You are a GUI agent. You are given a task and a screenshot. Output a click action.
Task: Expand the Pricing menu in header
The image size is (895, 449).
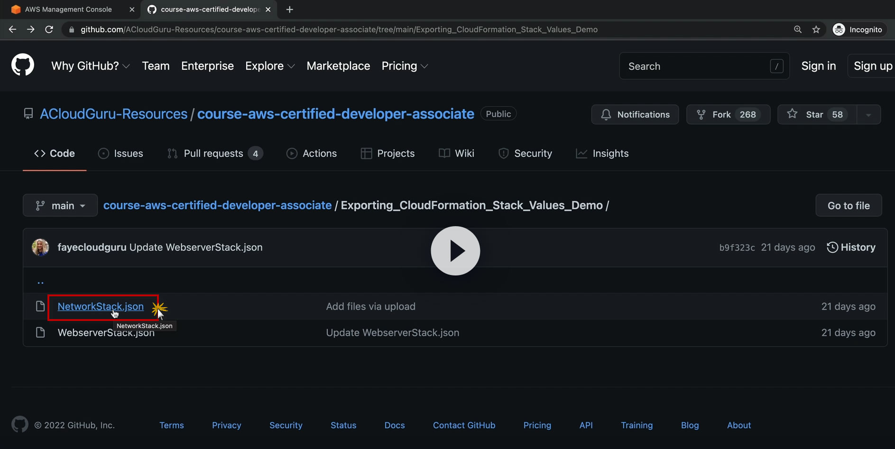pos(405,66)
